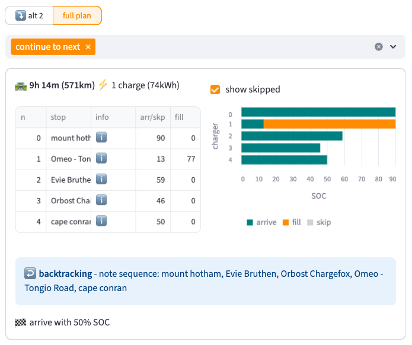The height and width of the screenshot is (345, 412).
Task: Toggle the fill series in chart legend
Action: (x=291, y=222)
